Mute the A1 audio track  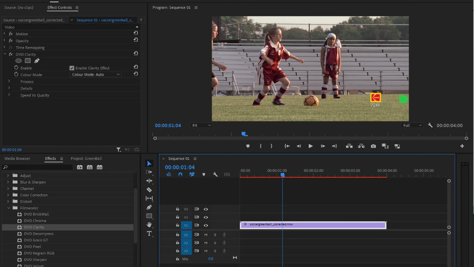coord(206,235)
